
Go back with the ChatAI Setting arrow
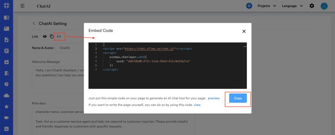[x=34, y=23]
